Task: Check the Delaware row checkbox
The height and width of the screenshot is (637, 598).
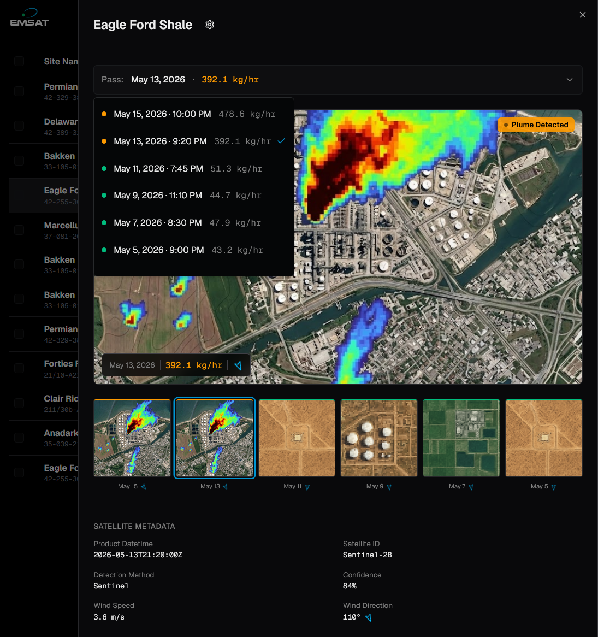Action: (19, 126)
